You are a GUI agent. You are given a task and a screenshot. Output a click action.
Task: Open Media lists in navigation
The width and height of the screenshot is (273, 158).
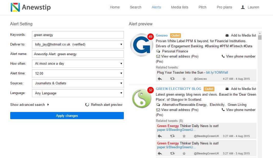click(180, 7)
